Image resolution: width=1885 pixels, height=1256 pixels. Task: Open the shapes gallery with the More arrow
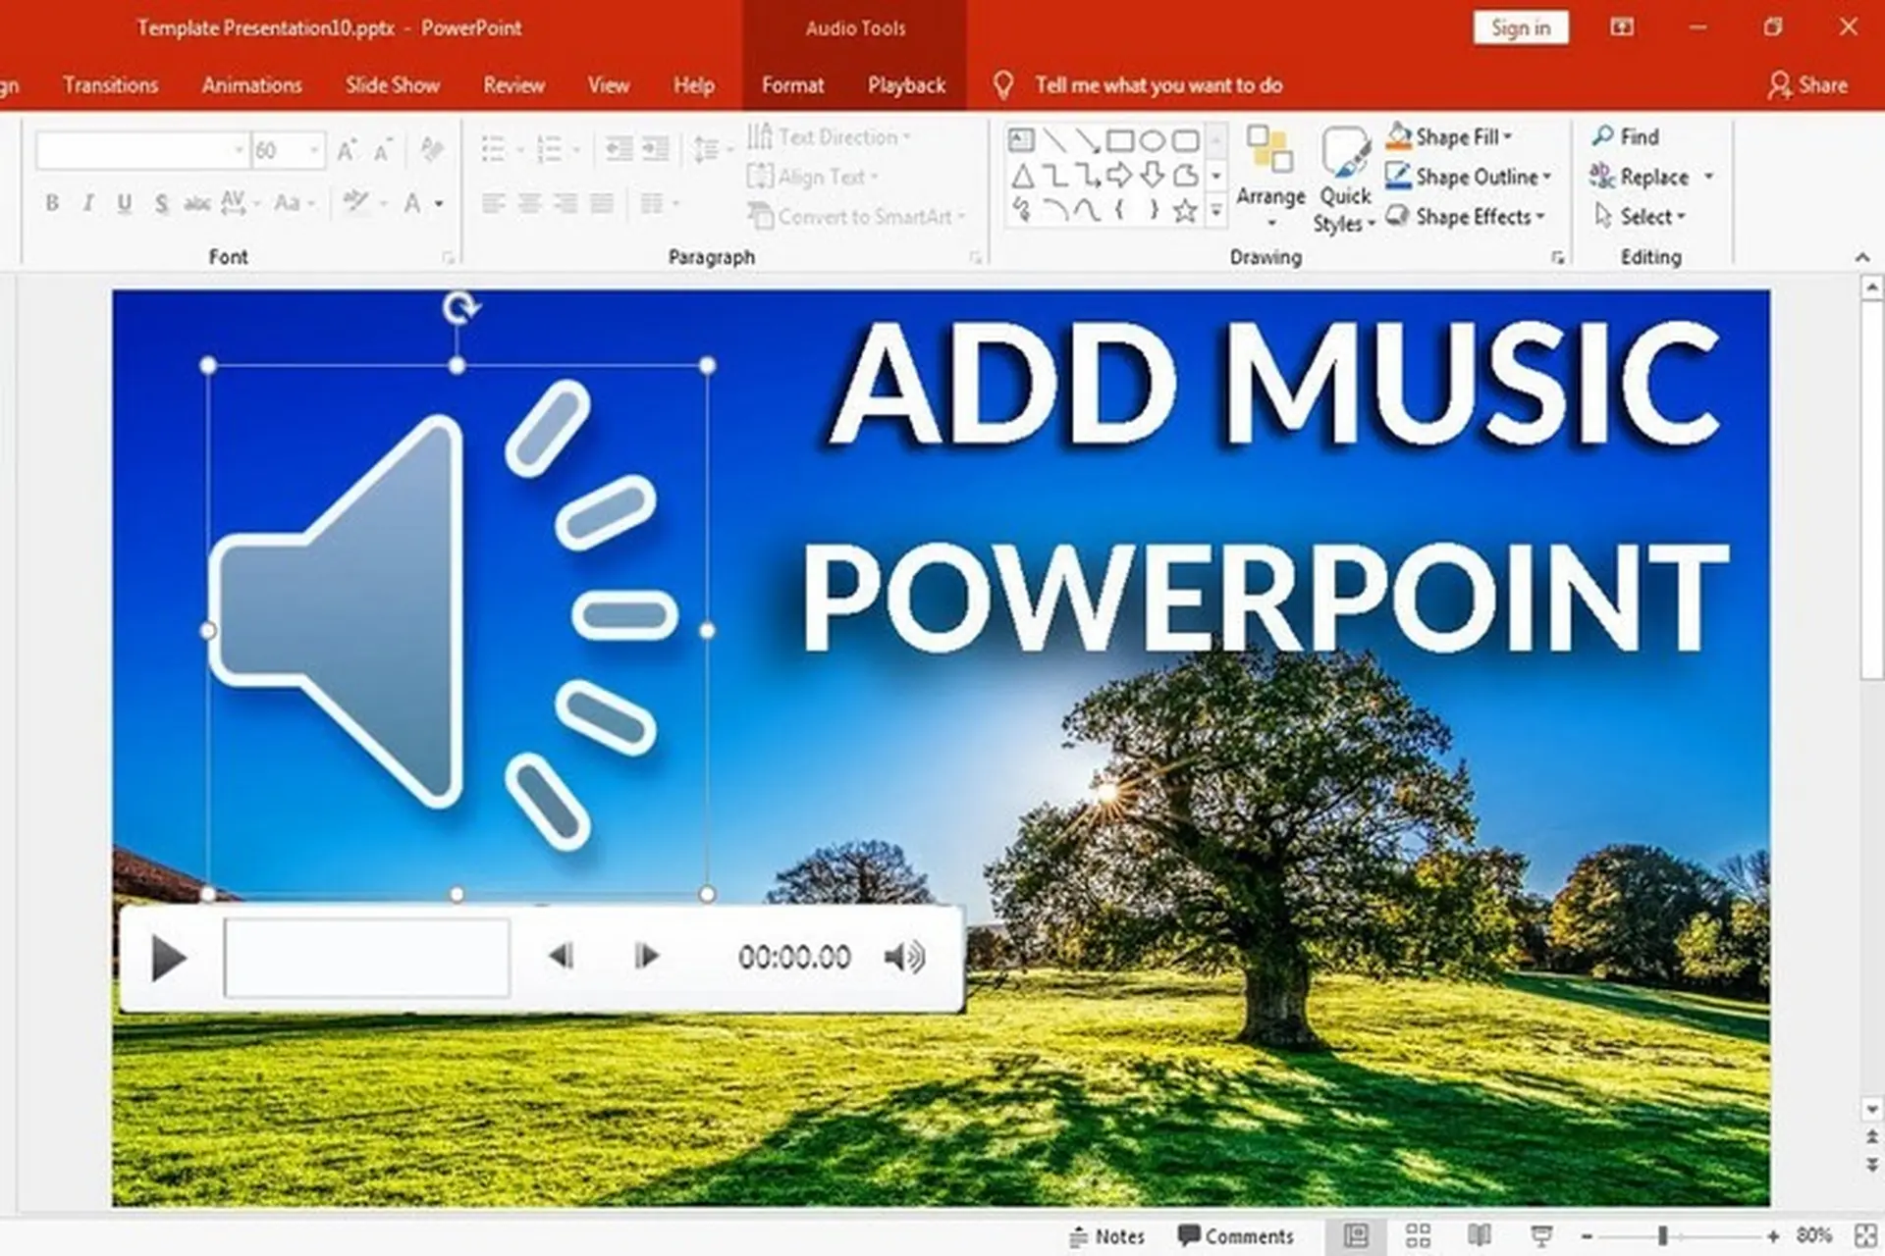[x=1217, y=210]
